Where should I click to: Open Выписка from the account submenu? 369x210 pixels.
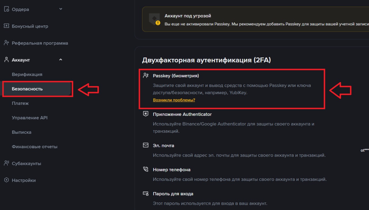(x=22, y=132)
